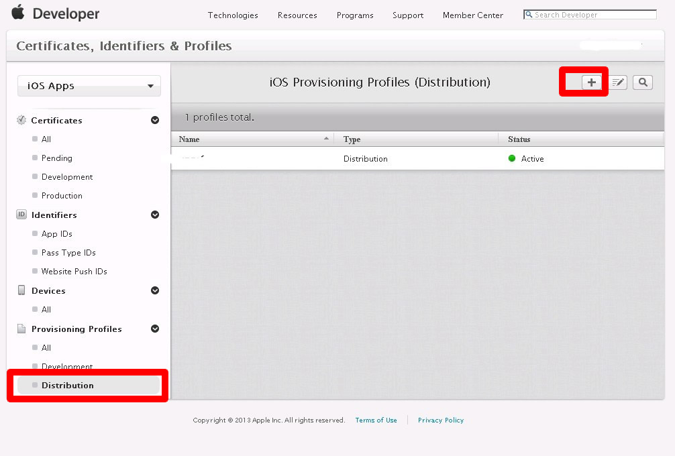Screen dimensions: 675x456
Task: Click the Developer home title link
Action: 66,14
